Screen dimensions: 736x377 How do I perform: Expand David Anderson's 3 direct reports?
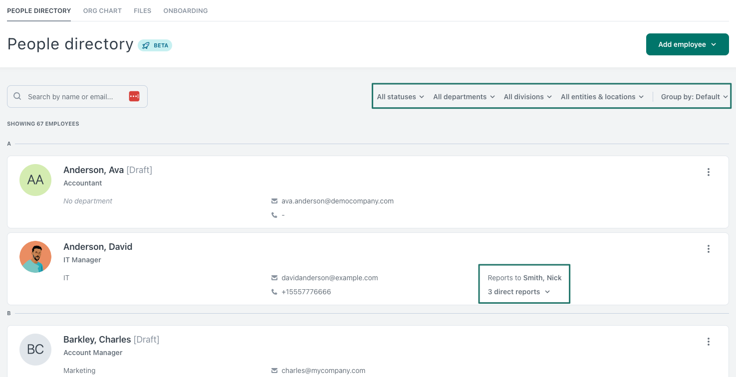pyautogui.click(x=518, y=292)
